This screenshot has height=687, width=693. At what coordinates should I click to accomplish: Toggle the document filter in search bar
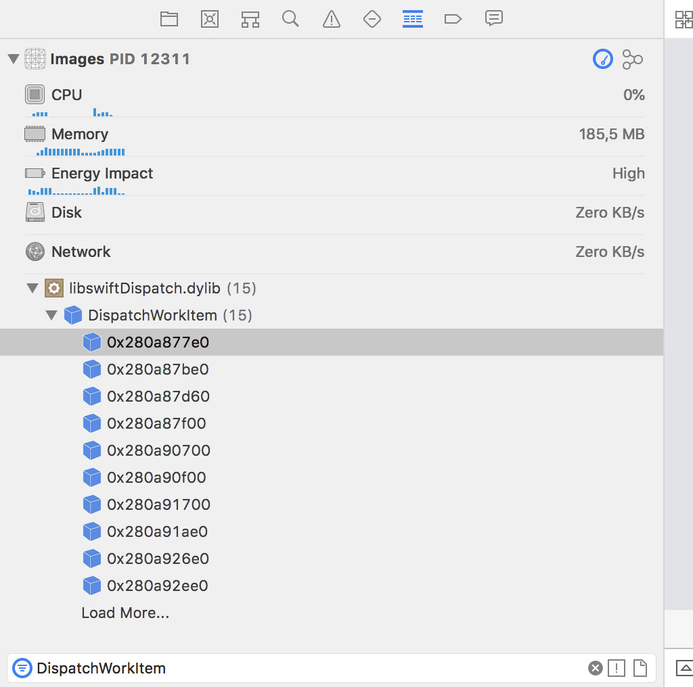[x=640, y=668]
